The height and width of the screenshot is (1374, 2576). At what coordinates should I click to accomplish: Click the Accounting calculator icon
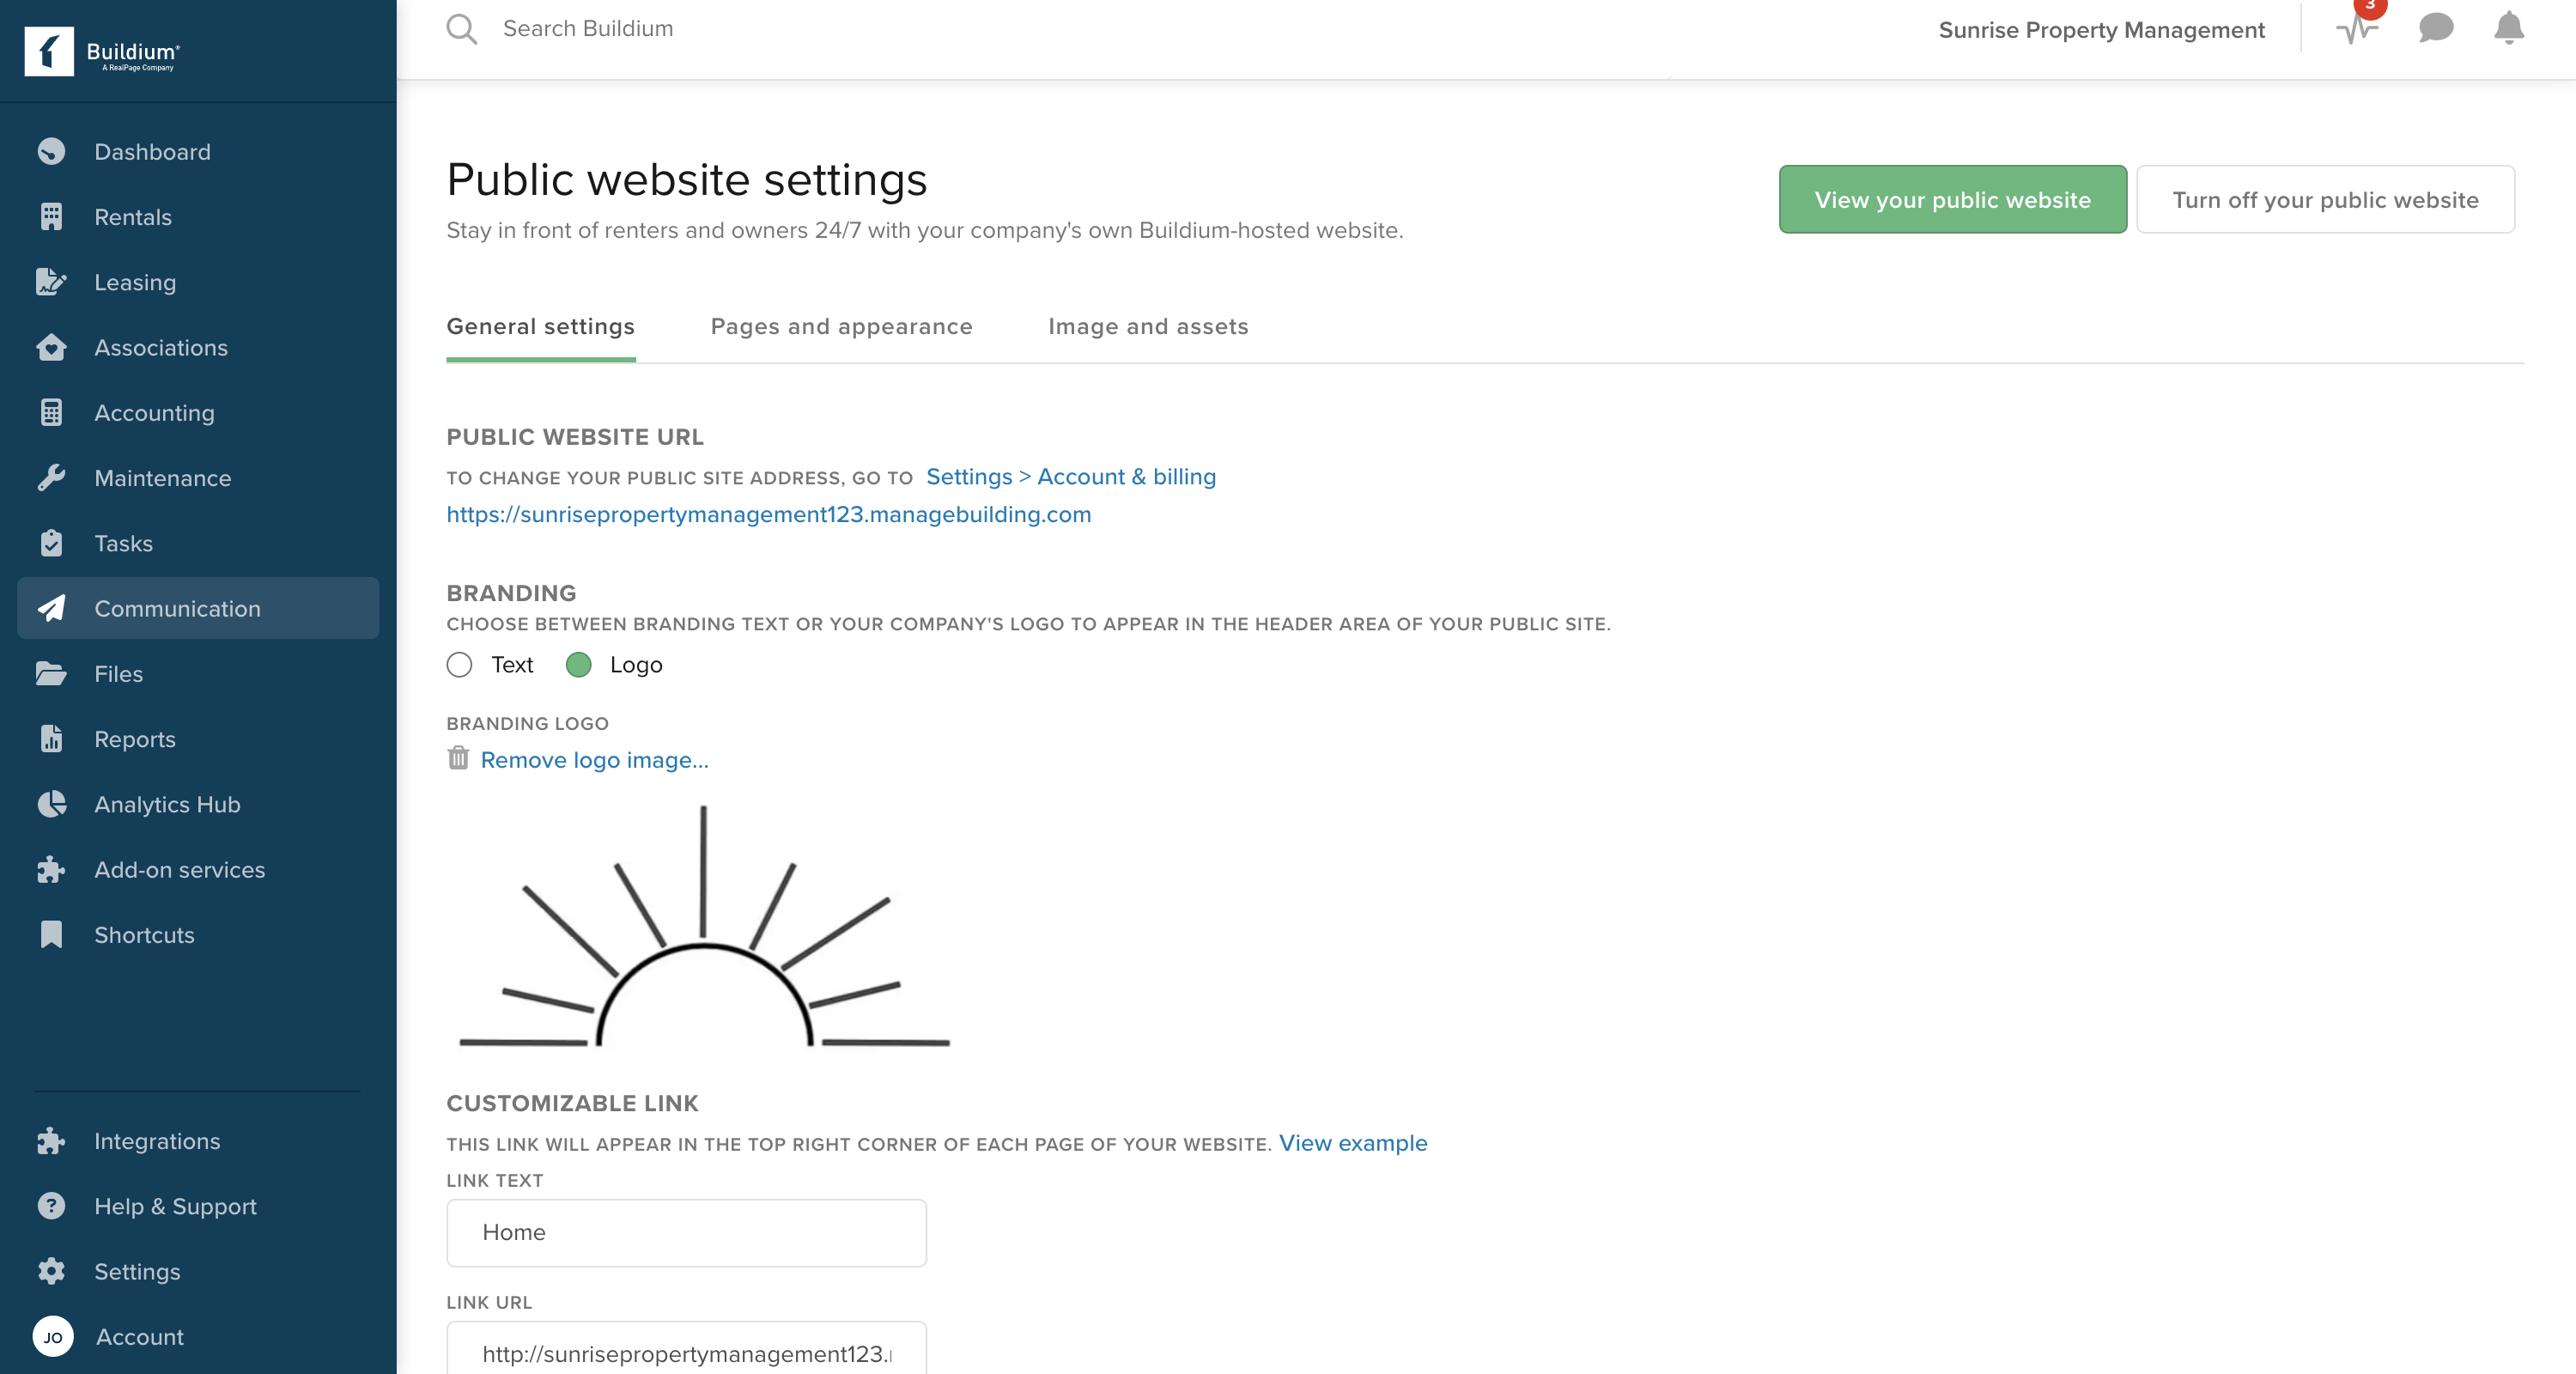tap(51, 412)
